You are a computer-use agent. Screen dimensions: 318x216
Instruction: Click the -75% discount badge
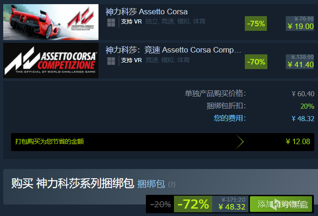(256, 23)
